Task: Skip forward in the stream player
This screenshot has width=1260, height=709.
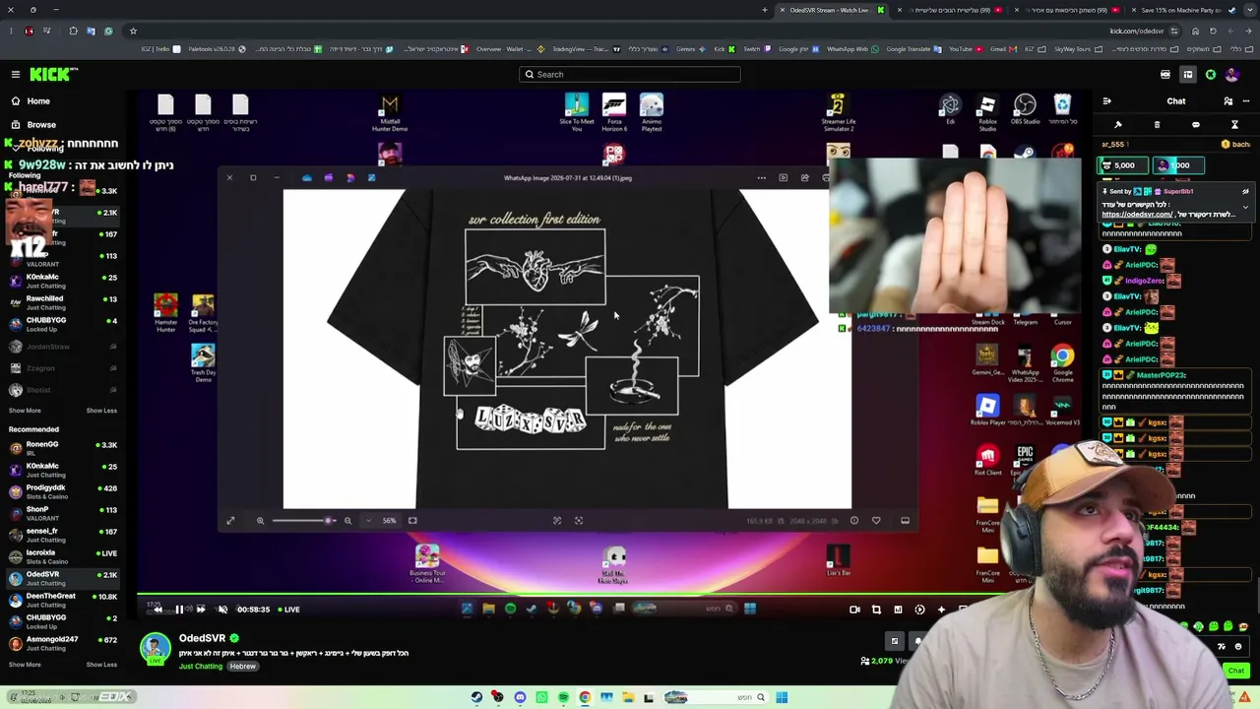Action: [201, 609]
